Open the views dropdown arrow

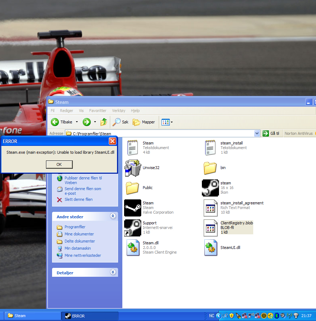172,122
